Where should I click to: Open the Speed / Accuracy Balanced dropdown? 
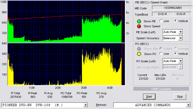pyautogui.click(x=181, y=38)
